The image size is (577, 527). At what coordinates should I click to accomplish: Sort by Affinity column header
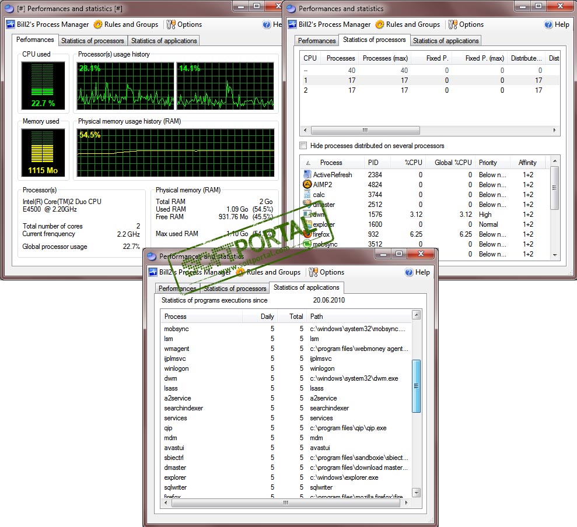[x=527, y=163]
